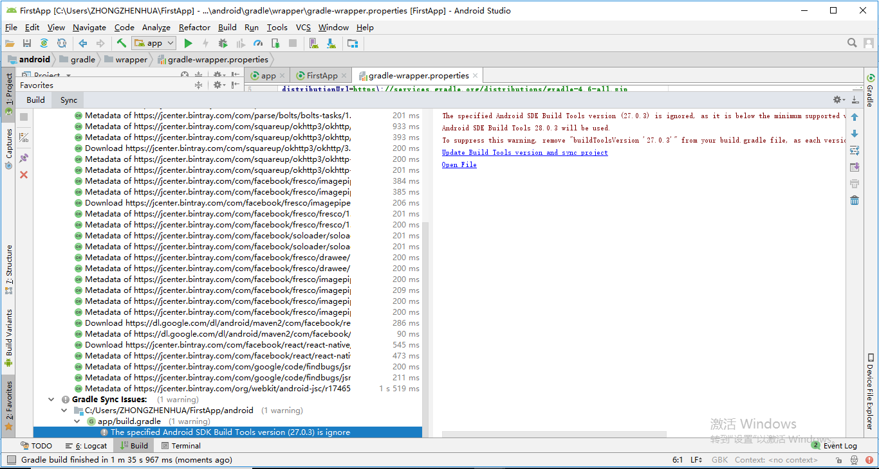Screen dimensions: 879x469
Task: Toggle the purple pin icon in Build panel
Action: 24,157
